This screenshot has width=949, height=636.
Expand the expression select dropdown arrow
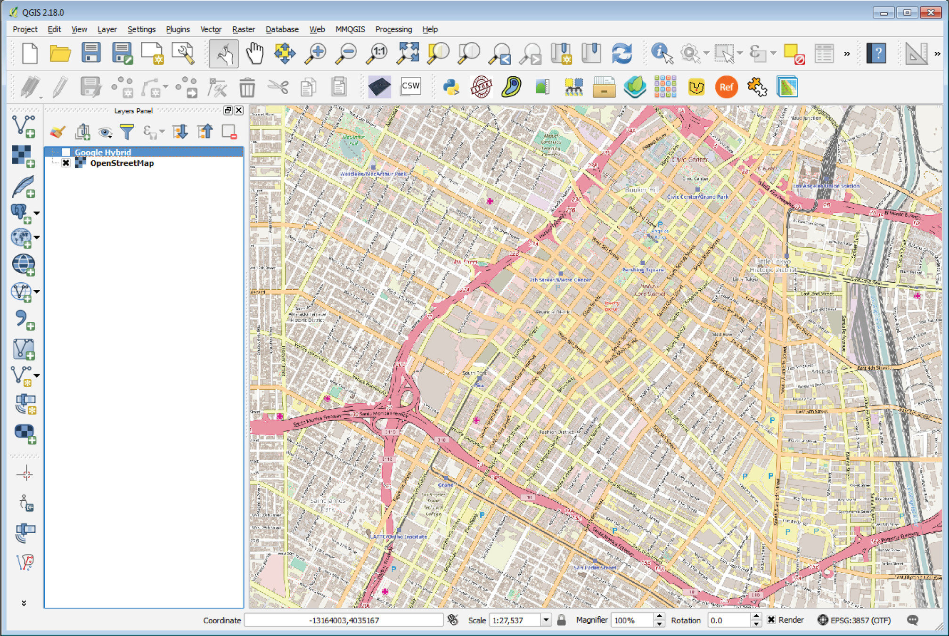(x=774, y=53)
